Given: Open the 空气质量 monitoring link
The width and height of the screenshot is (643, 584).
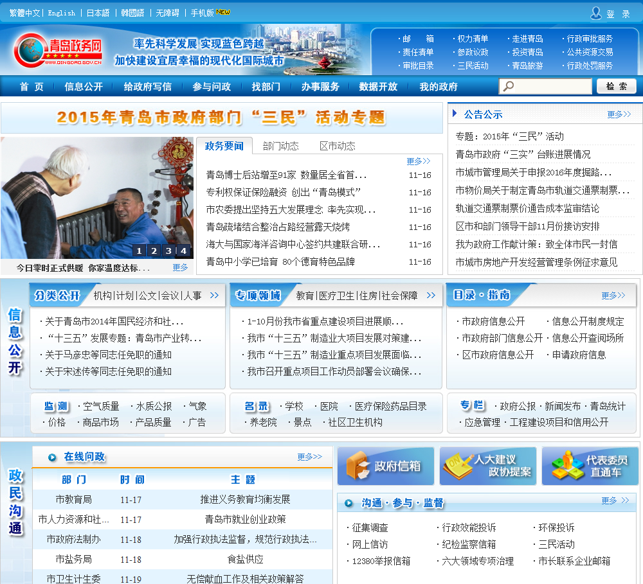Looking at the screenshot, I should click(x=101, y=406).
